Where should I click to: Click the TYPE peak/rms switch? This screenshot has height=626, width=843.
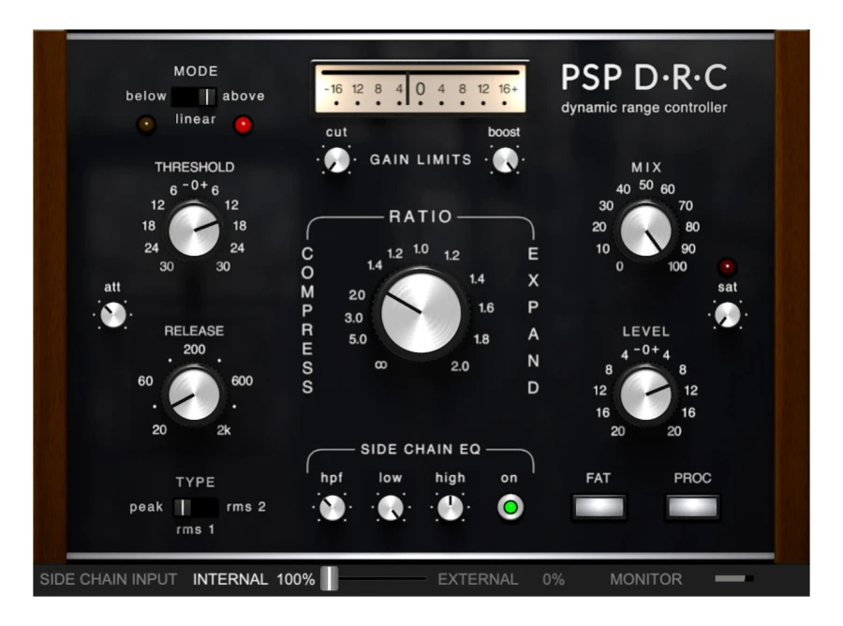pyautogui.click(x=195, y=507)
